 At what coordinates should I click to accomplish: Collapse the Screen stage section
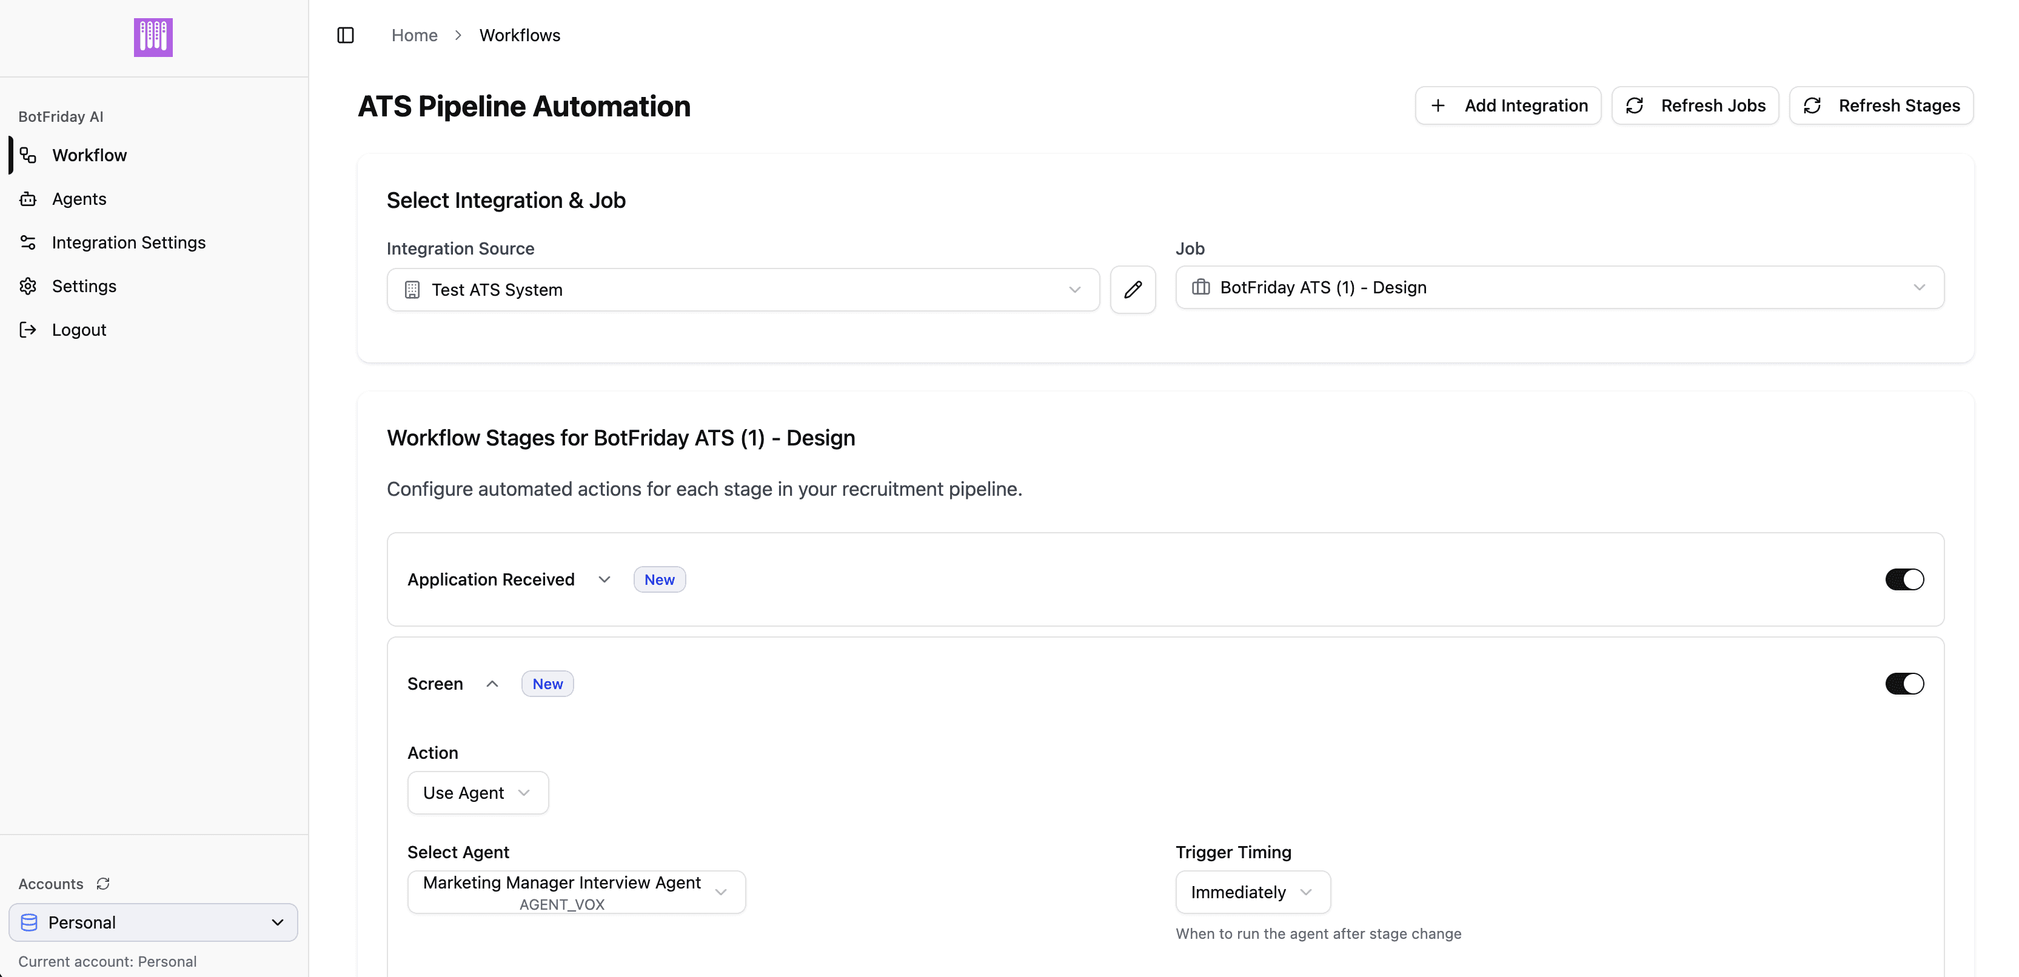[x=492, y=684]
